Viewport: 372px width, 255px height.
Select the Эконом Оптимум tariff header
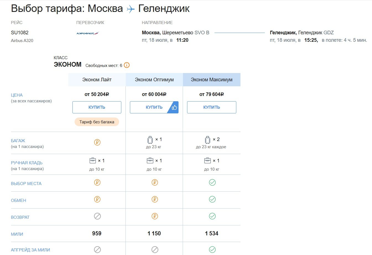(154, 80)
